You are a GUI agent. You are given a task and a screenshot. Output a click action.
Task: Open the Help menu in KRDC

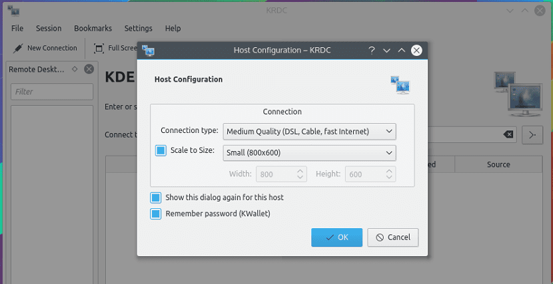pyautogui.click(x=173, y=29)
